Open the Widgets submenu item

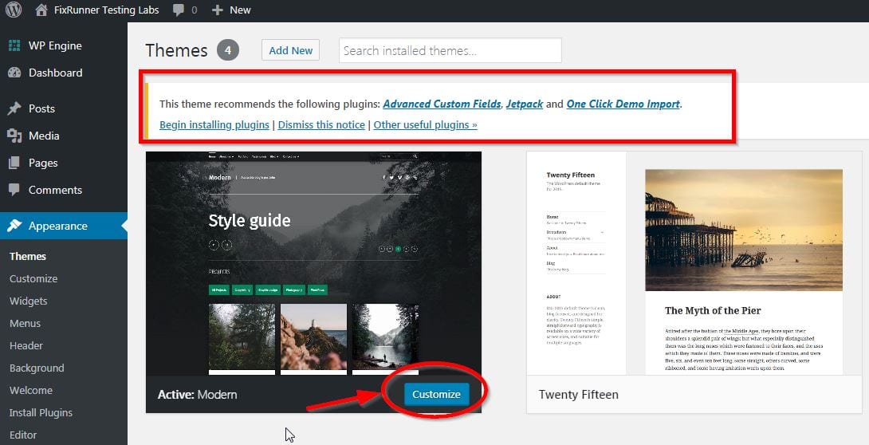28,301
